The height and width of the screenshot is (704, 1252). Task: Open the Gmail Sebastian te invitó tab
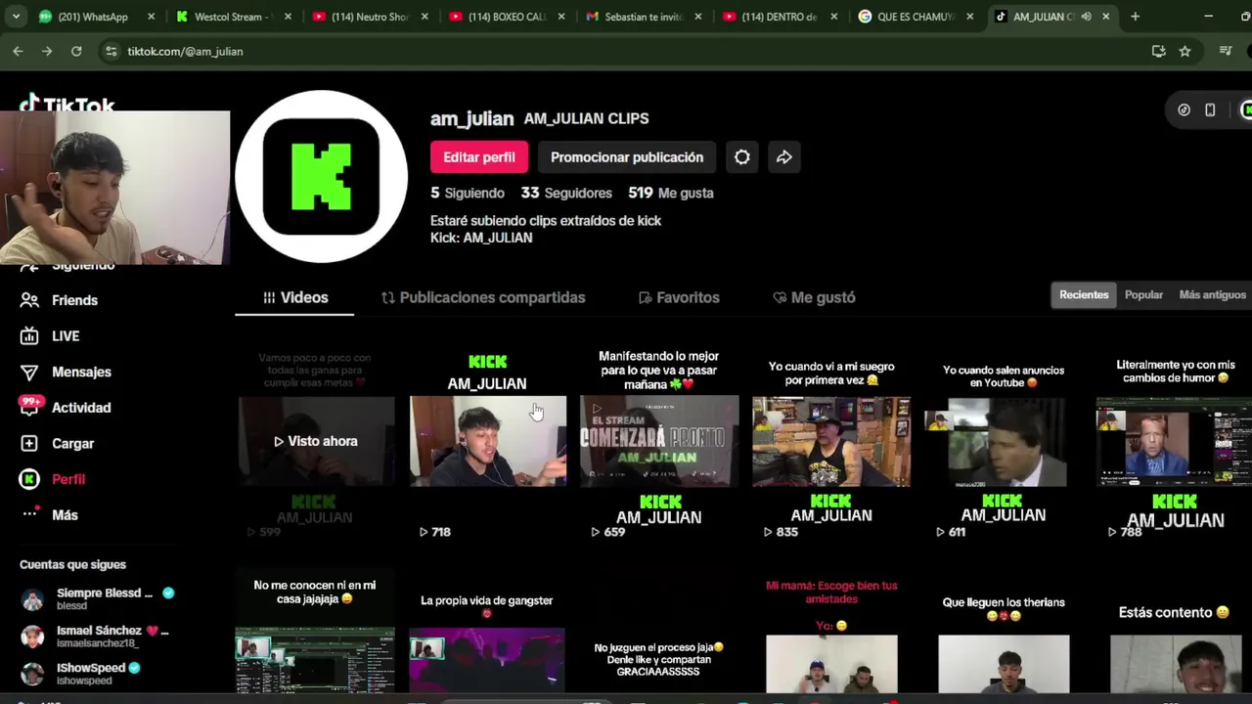pos(645,17)
